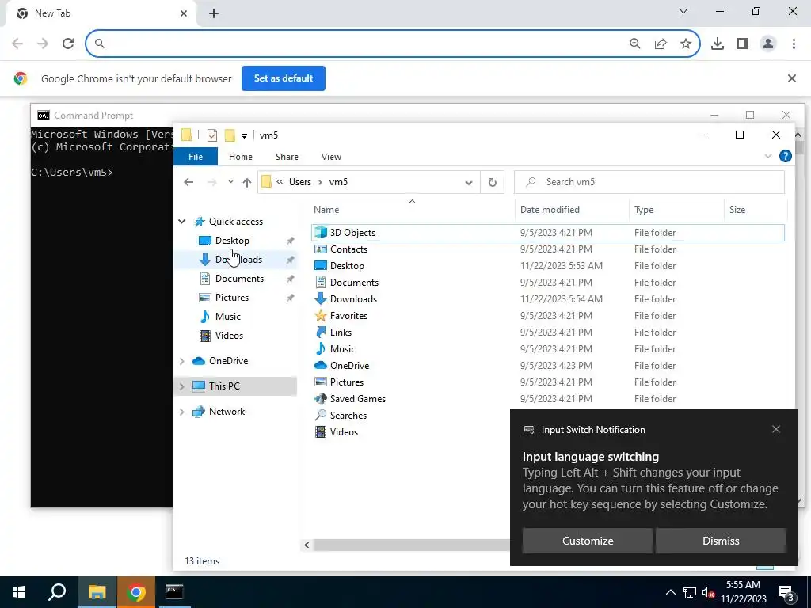Show hidden system tray icons
This screenshot has height=608, width=811.
point(670,592)
